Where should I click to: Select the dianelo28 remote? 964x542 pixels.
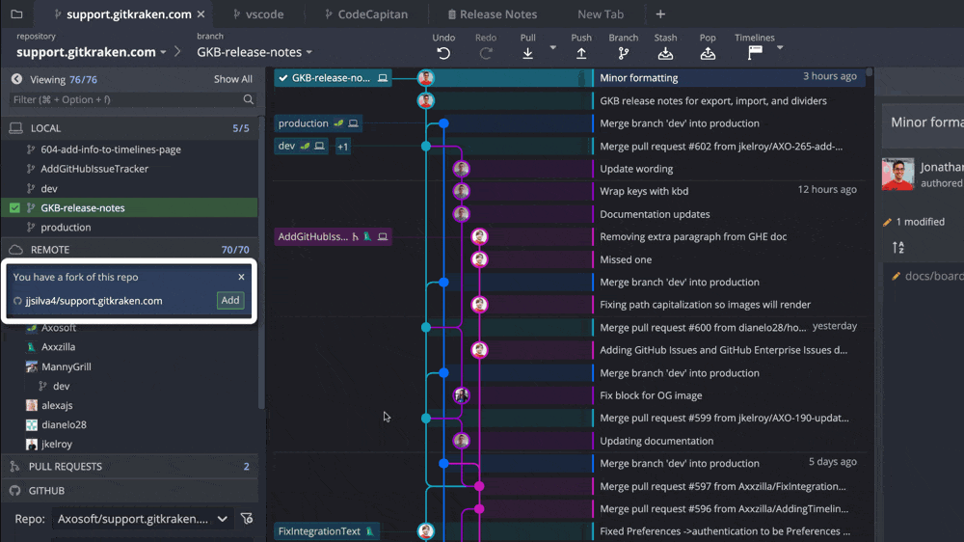tap(64, 424)
